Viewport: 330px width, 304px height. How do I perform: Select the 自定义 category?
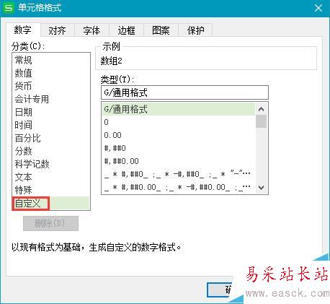click(x=51, y=203)
